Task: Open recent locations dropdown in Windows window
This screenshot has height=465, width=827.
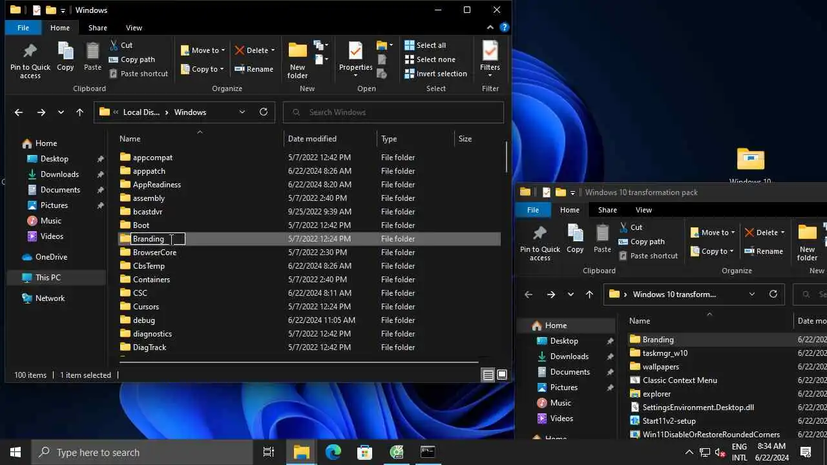Action: [61, 112]
